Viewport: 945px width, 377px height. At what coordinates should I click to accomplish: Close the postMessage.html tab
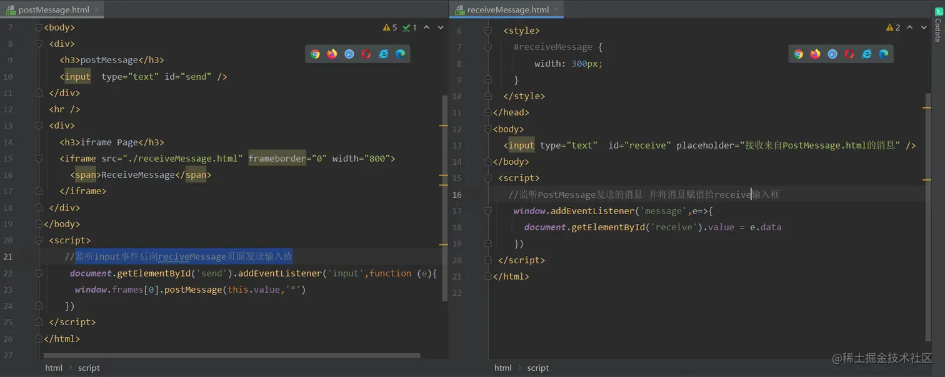coord(97,10)
